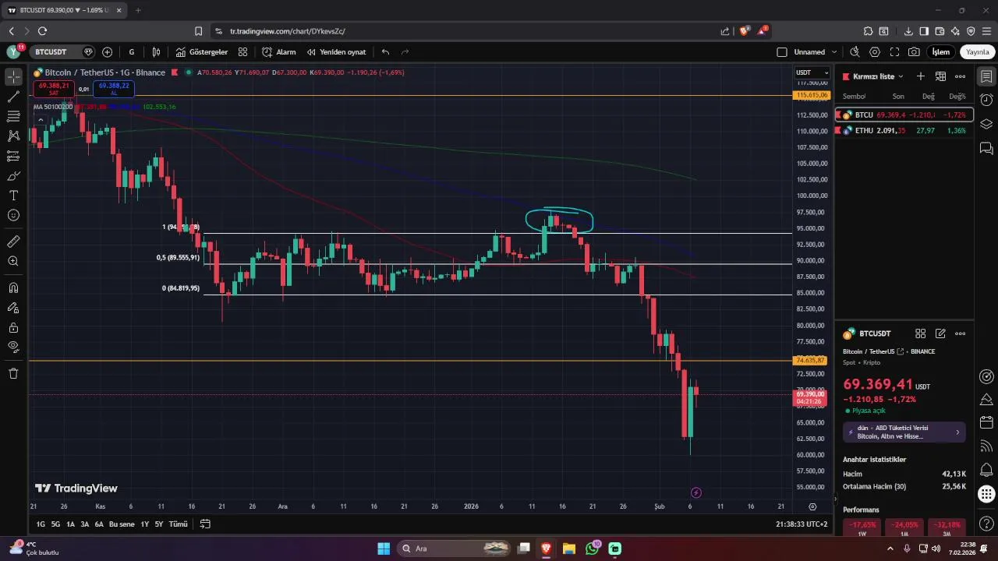Open the emoji and icons tool

point(13,215)
